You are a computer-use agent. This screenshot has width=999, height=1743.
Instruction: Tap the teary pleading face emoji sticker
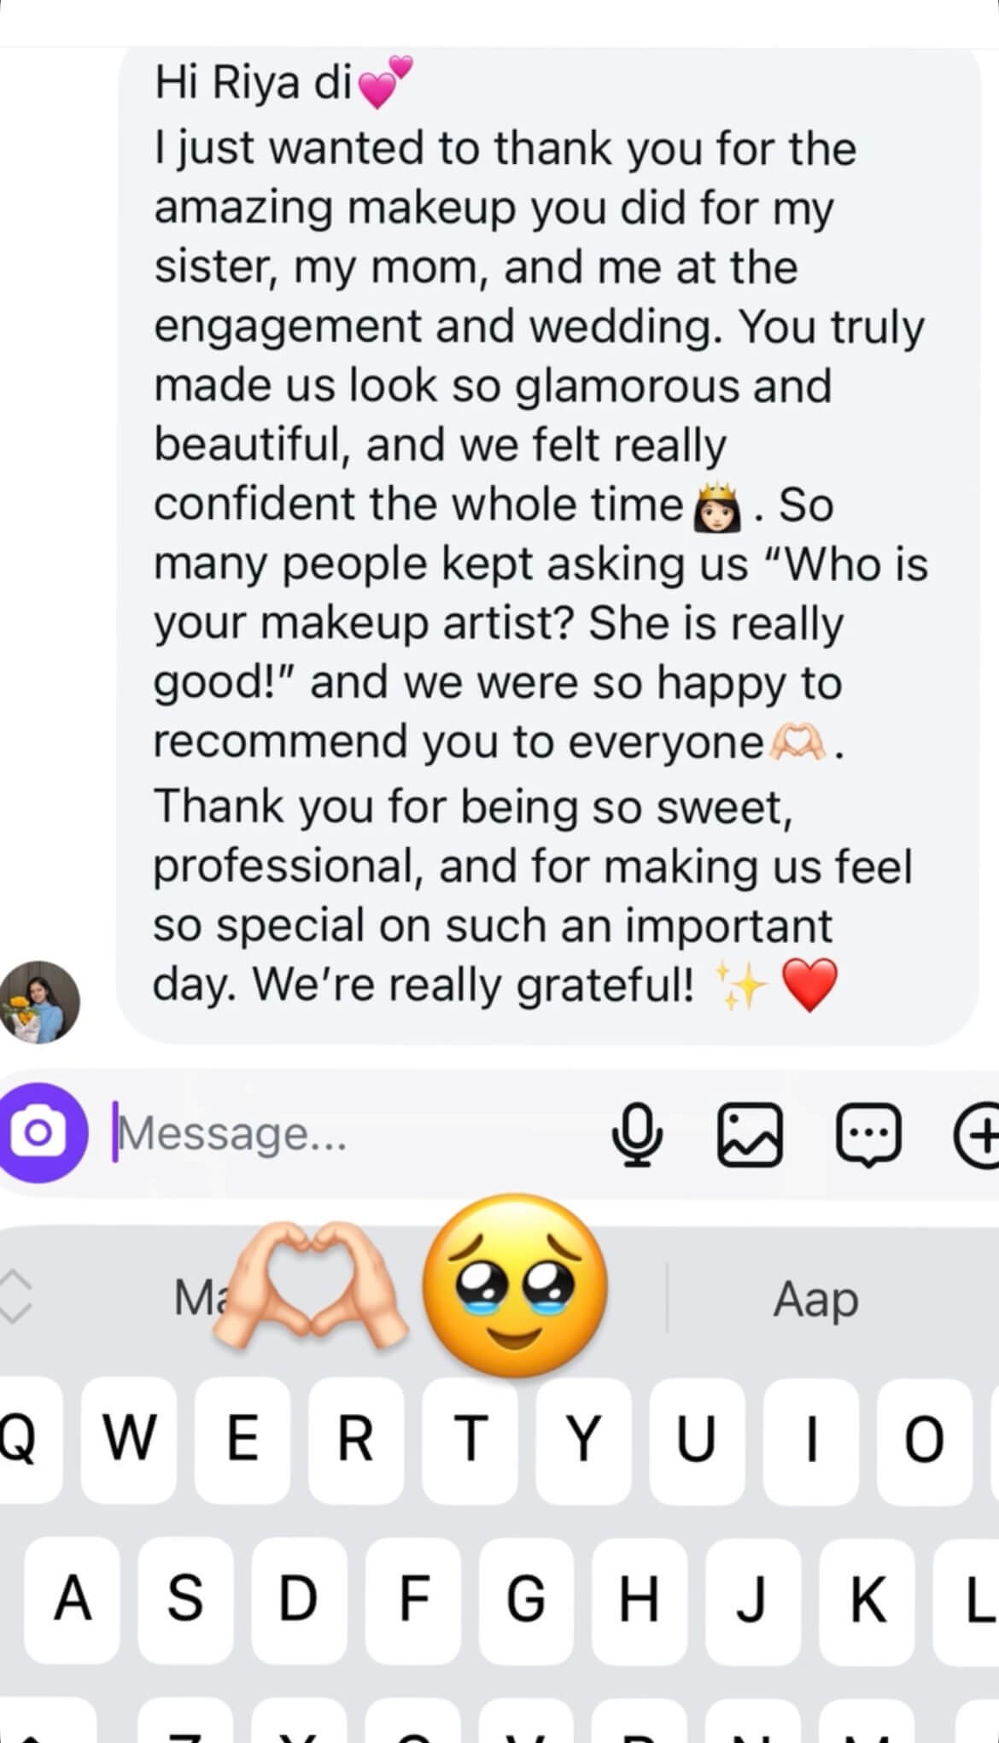pos(515,1284)
